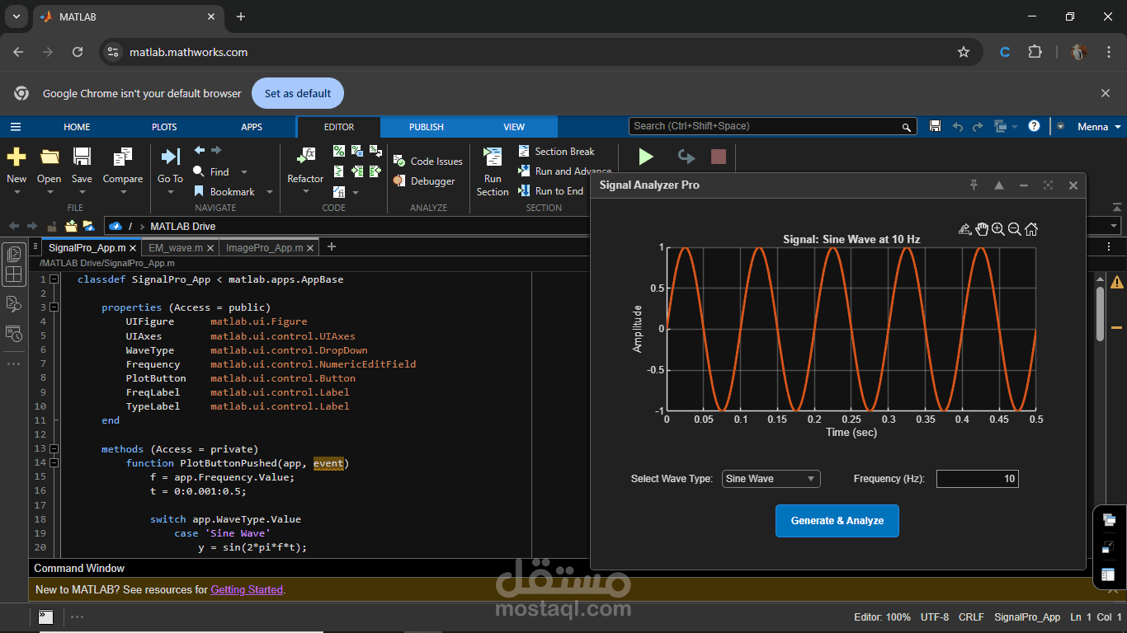
Task: Click the redo arrow in quick access
Action: 978,127
